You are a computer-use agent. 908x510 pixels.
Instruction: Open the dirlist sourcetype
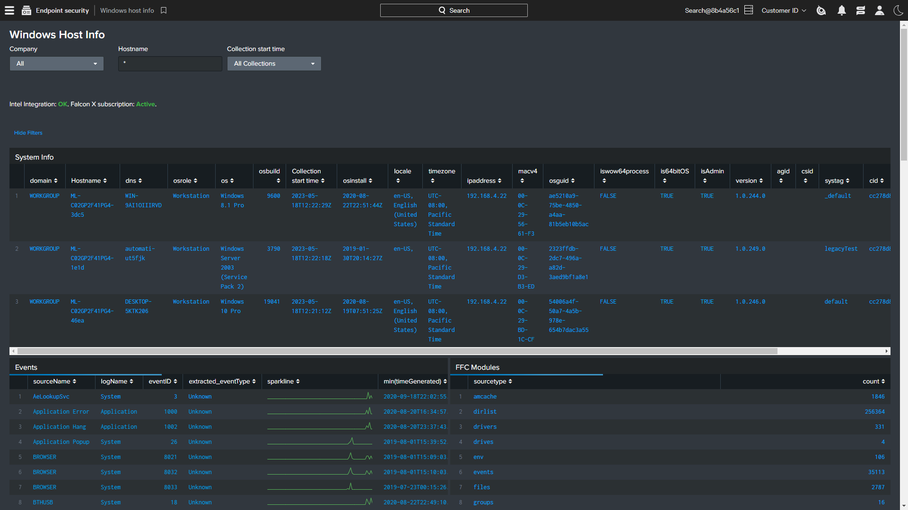pos(485,412)
